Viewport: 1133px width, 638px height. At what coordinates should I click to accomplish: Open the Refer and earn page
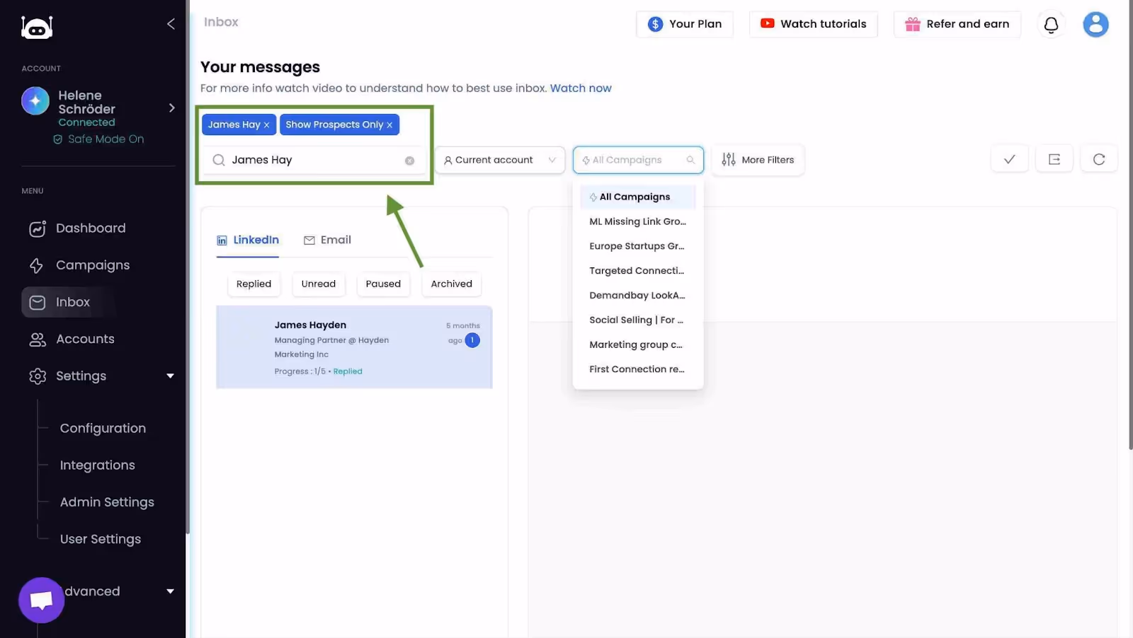tap(957, 23)
